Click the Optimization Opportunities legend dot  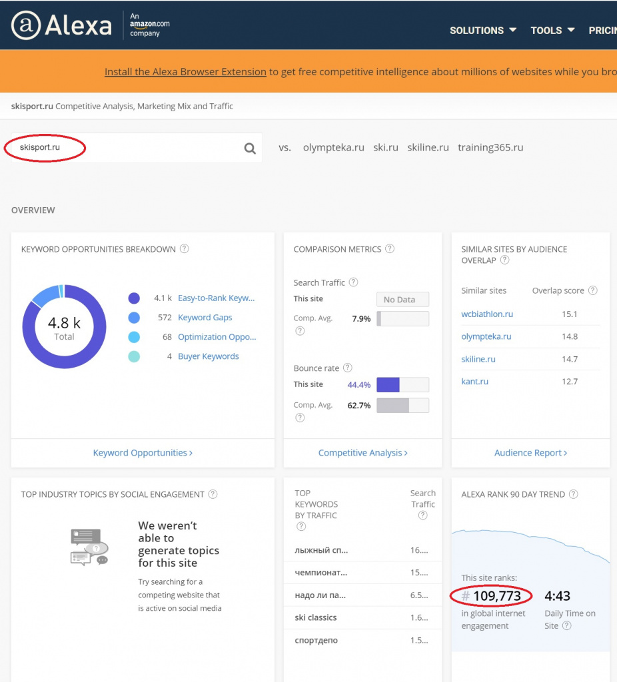[134, 336]
